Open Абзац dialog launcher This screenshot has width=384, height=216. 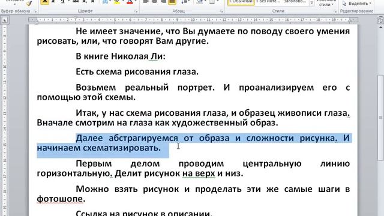click(x=221, y=11)
